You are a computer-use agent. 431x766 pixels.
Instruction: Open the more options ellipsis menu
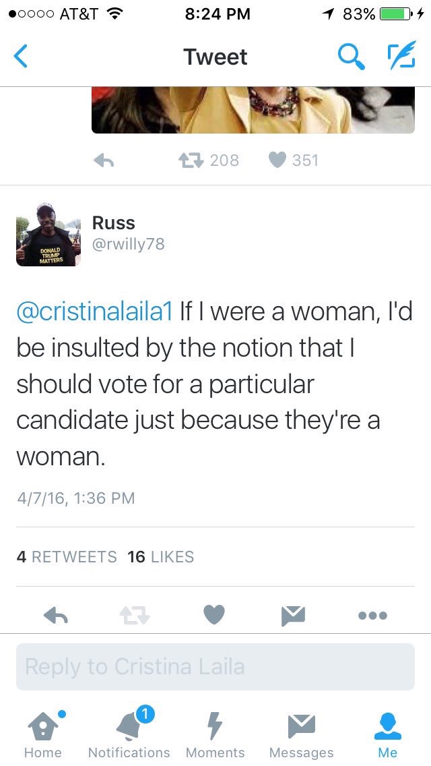372,615
